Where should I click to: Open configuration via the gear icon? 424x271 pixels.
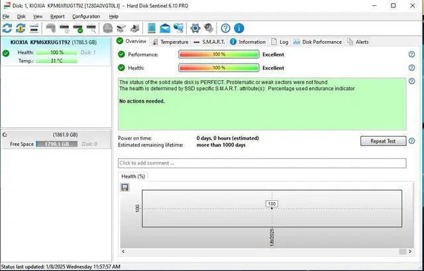pos(195,28)
